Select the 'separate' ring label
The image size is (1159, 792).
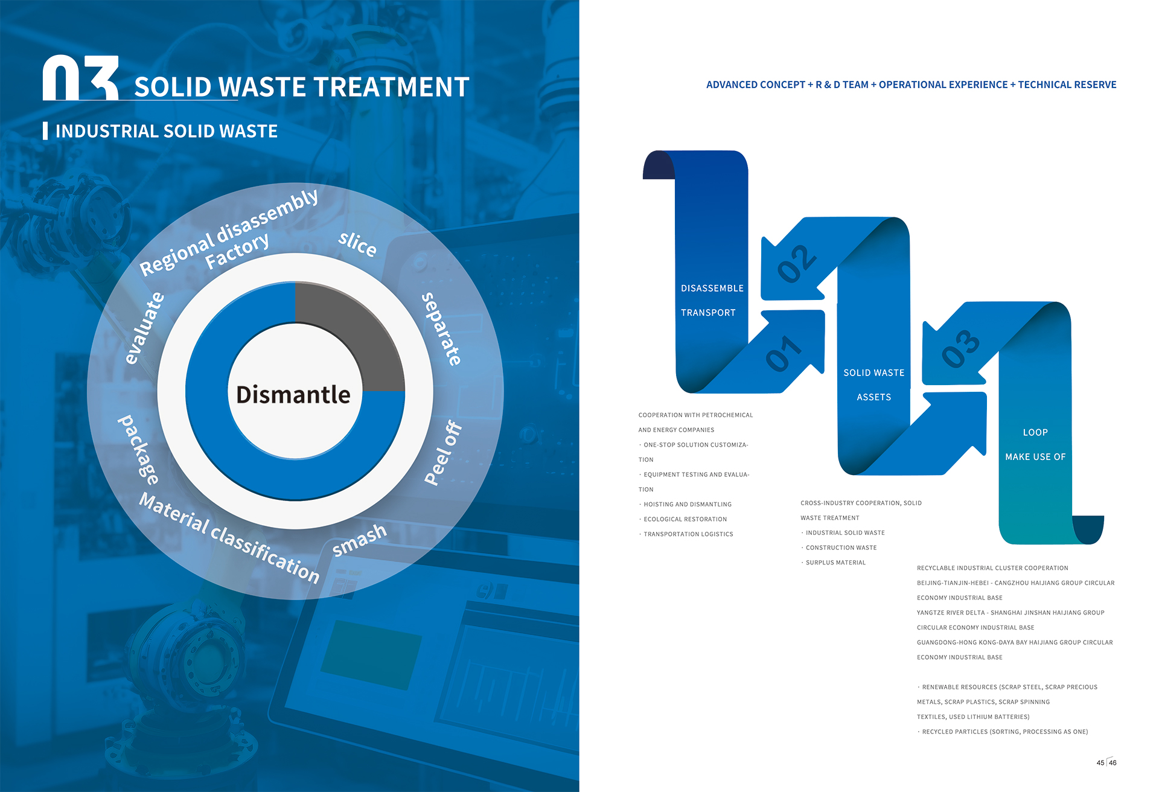tap(442, 329)
